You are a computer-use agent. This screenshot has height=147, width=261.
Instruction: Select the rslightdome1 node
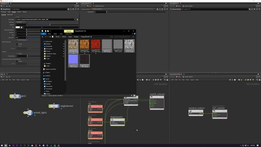click(x=54, y=106)
